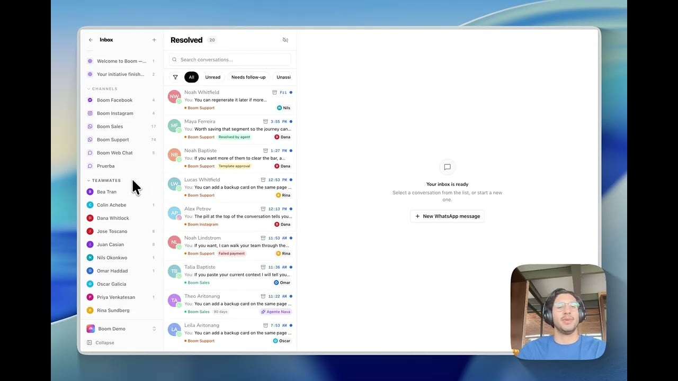Focus the Search conversations field

(x=230, y=60)
